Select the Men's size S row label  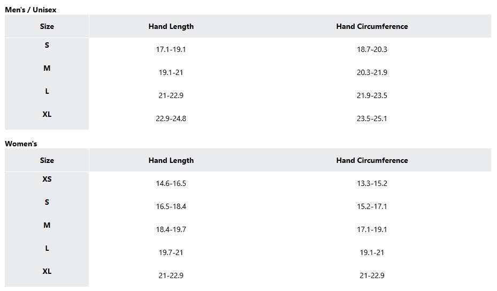47,45
